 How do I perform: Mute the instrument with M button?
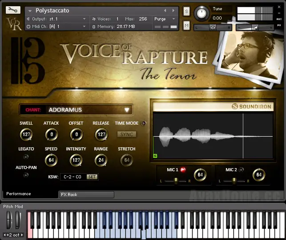tap(186, 25)
